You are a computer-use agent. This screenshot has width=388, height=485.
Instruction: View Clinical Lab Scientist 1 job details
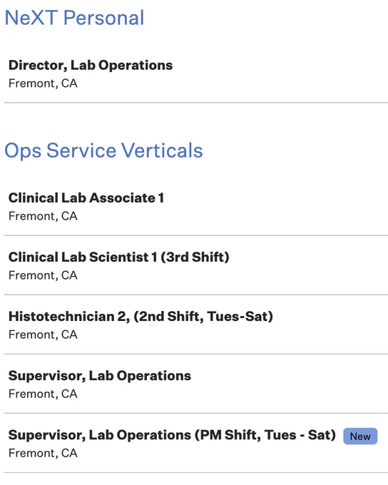pyautogui.click(x=119, y=257)
